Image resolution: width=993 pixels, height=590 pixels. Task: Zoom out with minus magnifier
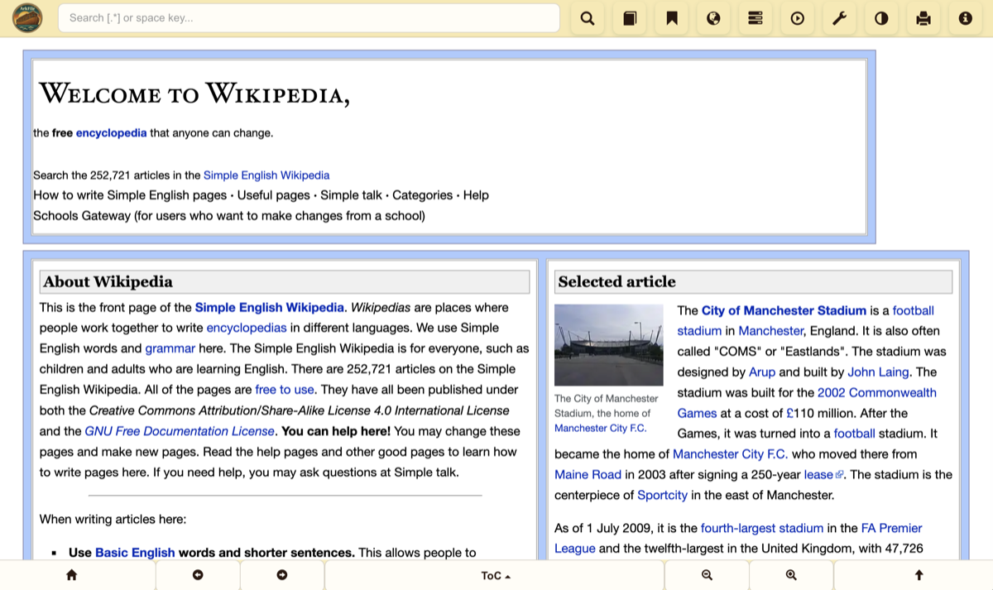(707, 575)
